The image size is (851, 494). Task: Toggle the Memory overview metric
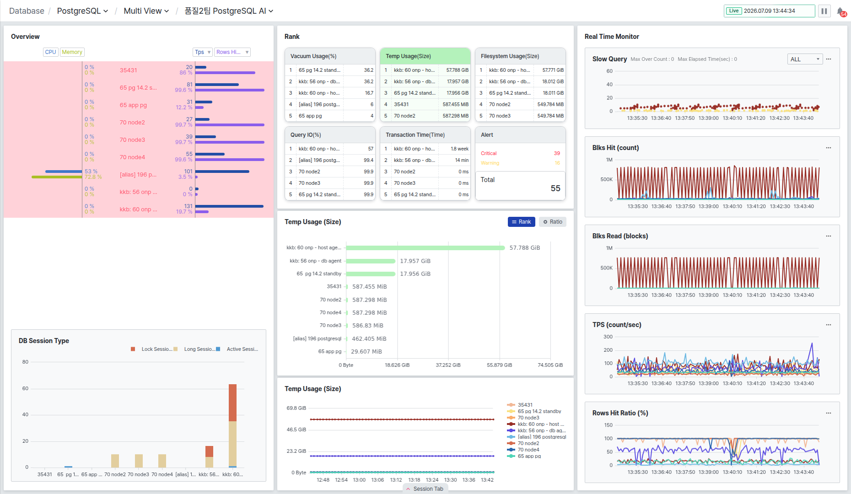(72, 52)
